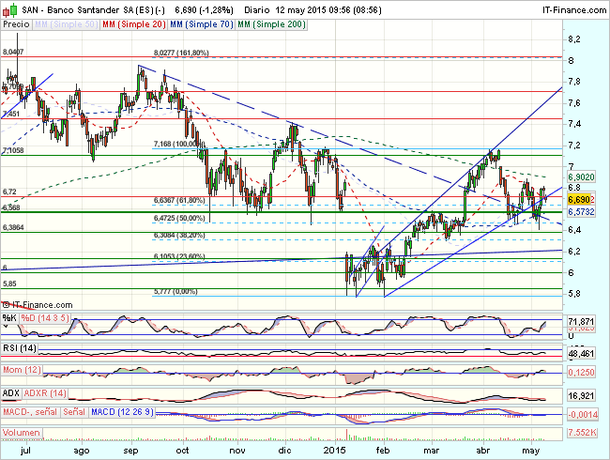Click the Diario timeframe text in title
610x460 pixels.
click(x=257, y=10)
